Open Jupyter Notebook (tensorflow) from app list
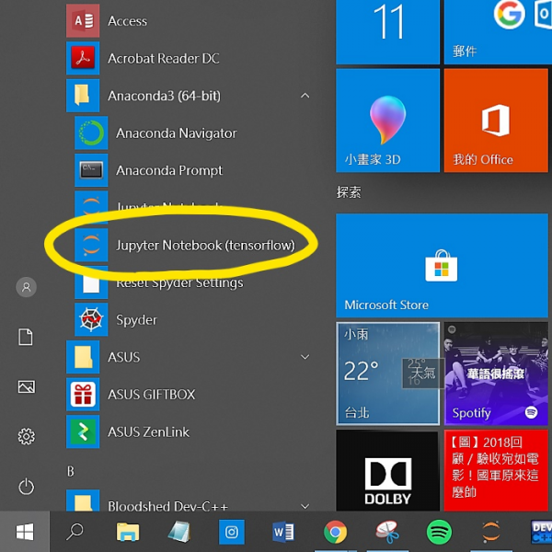This screenshot has height=552, width=552. (x=204, y=246)
